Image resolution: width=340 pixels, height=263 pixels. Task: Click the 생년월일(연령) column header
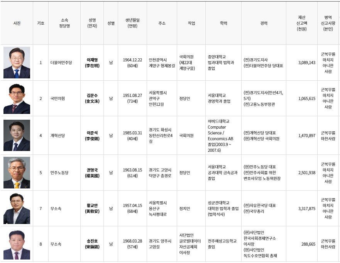pos(132,23)
